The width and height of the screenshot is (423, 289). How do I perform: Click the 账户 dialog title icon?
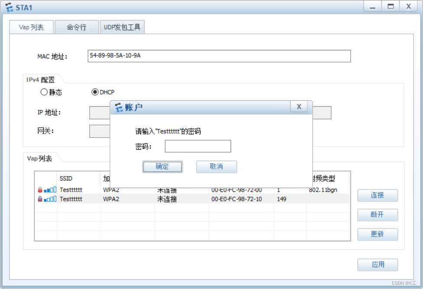click(119, 108)
